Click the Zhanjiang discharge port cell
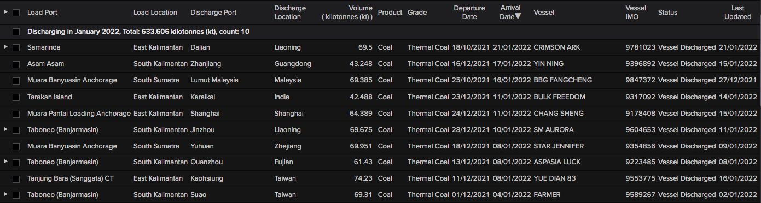Viewport: 761px width, 203px height. [x=206, y=64]
